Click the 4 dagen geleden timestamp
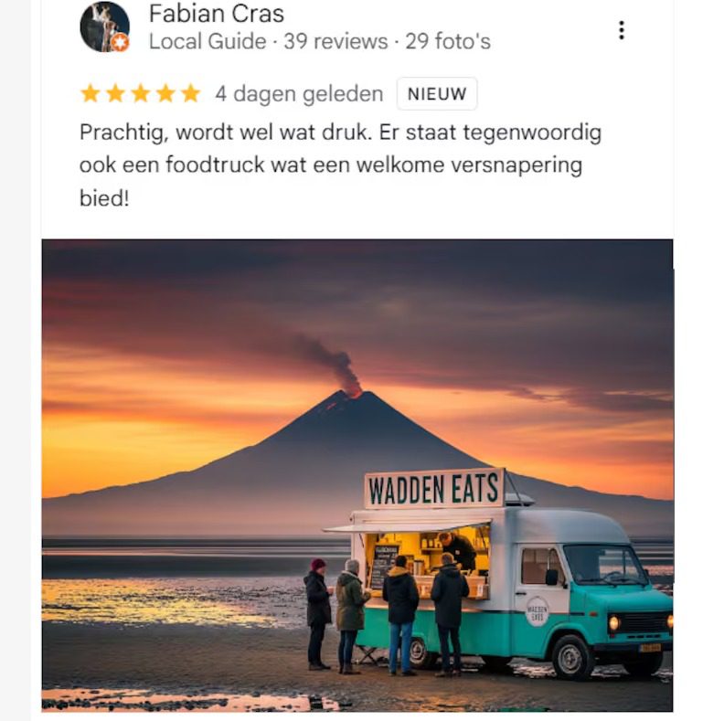 pyautogui.click(x=299, y=94)
